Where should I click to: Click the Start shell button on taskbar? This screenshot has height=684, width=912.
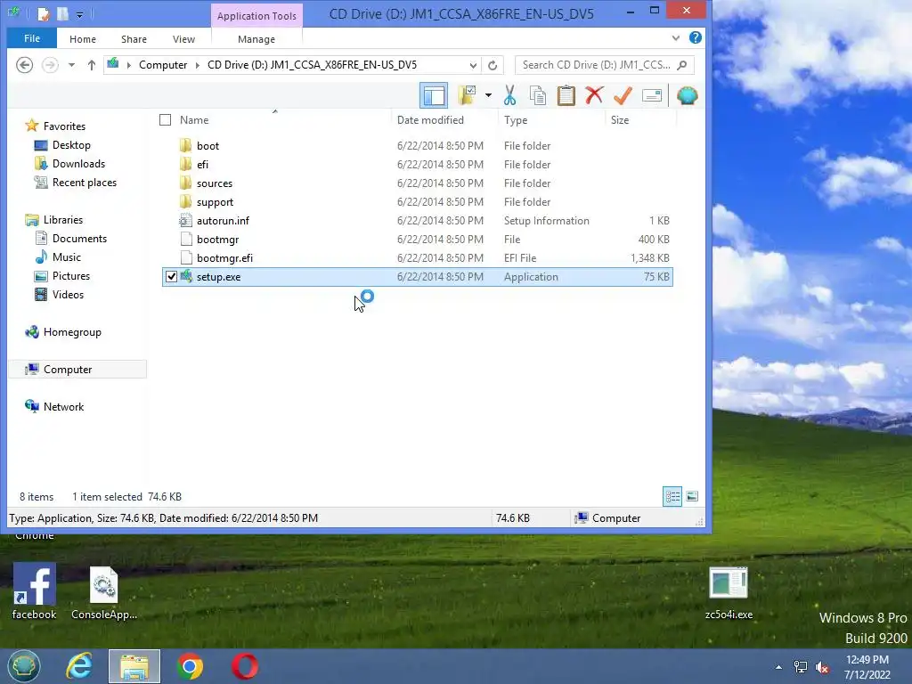(24, 666)
